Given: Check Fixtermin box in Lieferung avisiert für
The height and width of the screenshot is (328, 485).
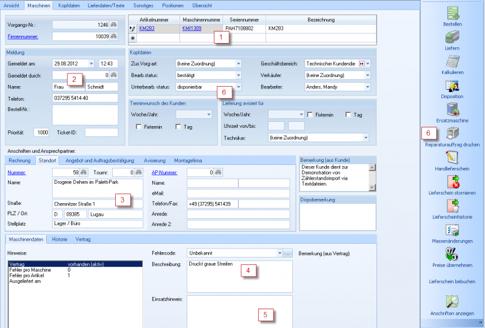Looking at the screenshot, I should (310, 114).
